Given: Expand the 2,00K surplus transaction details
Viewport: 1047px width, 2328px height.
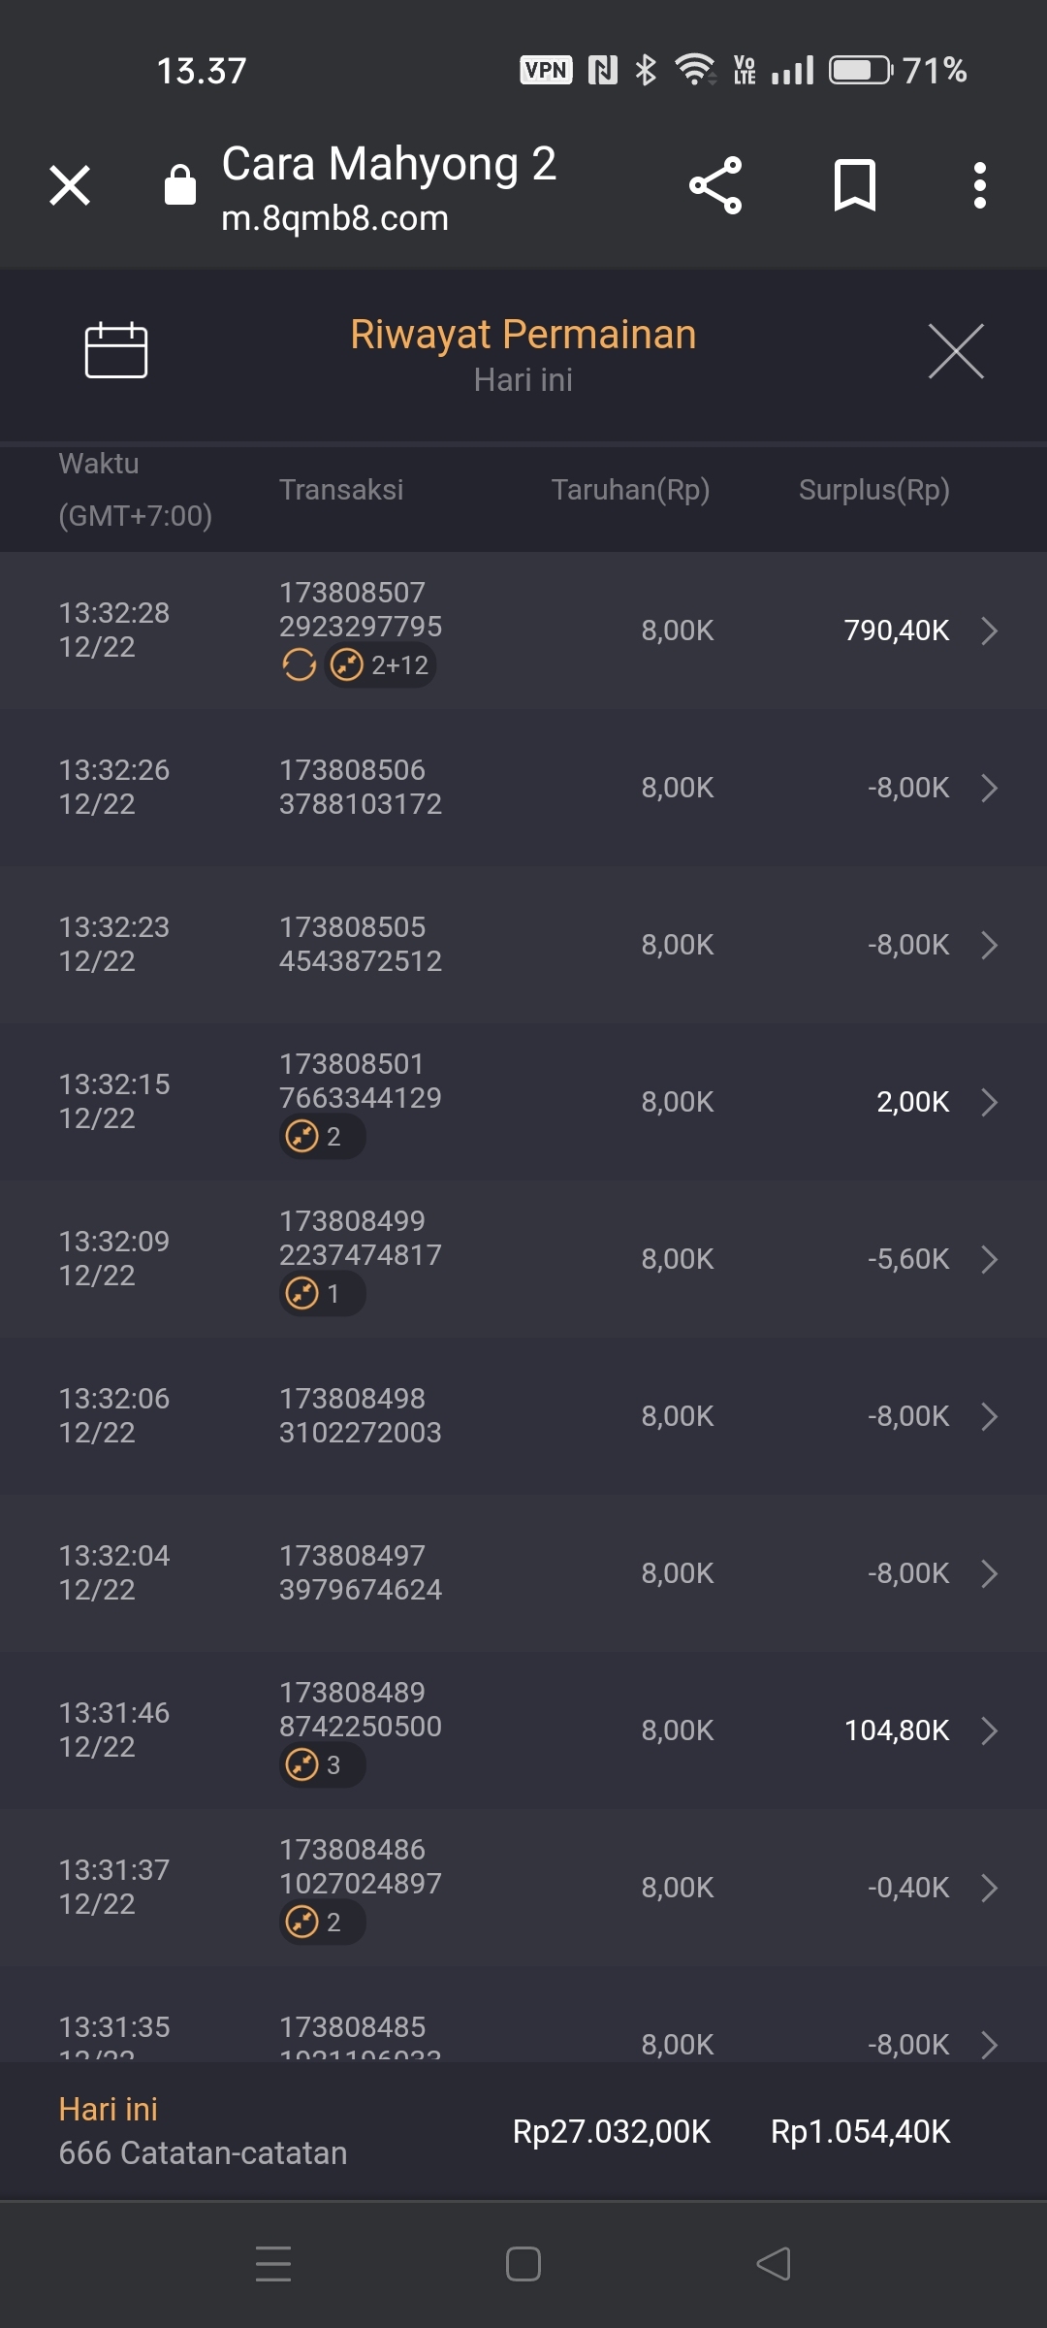Looking at the screenshot, I should [x=989, y=1102].
